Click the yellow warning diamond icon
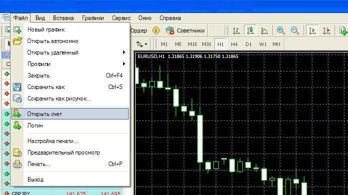 click(156, 30)
